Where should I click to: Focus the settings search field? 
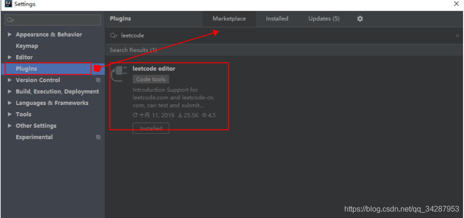[53, 20]
